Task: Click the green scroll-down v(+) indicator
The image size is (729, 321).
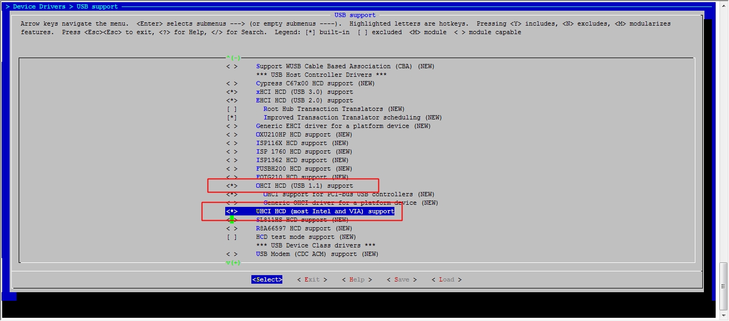Action: 234,262
